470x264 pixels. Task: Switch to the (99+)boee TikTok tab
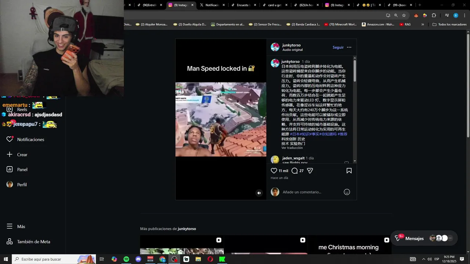pos(399,5)
